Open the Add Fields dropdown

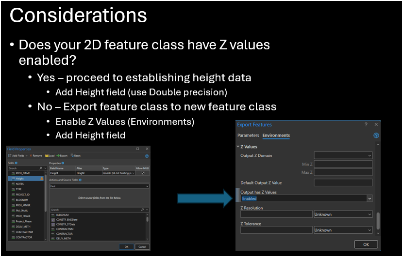click(x=26, y=156)
